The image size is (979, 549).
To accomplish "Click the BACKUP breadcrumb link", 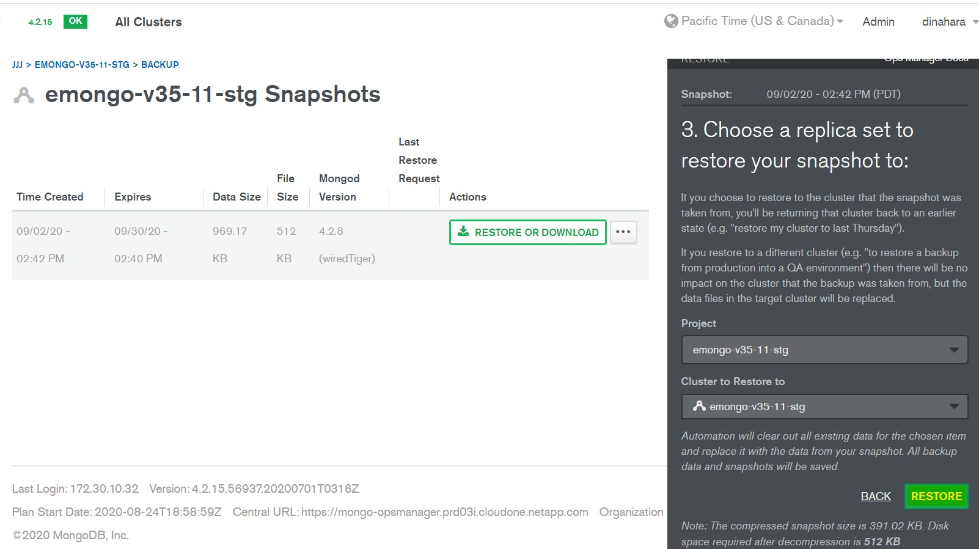I will [160, 65].
